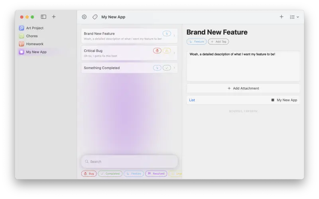The height and width of the screenshot is (199, 319).
Task: Click the tag icon beside My New App title
Action: pyautogui.click(x=95, y=17)
